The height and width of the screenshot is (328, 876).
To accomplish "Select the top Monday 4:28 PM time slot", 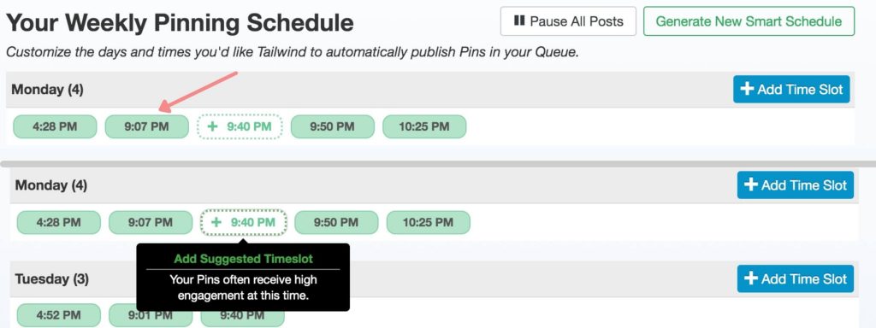I will pos(55,126).
